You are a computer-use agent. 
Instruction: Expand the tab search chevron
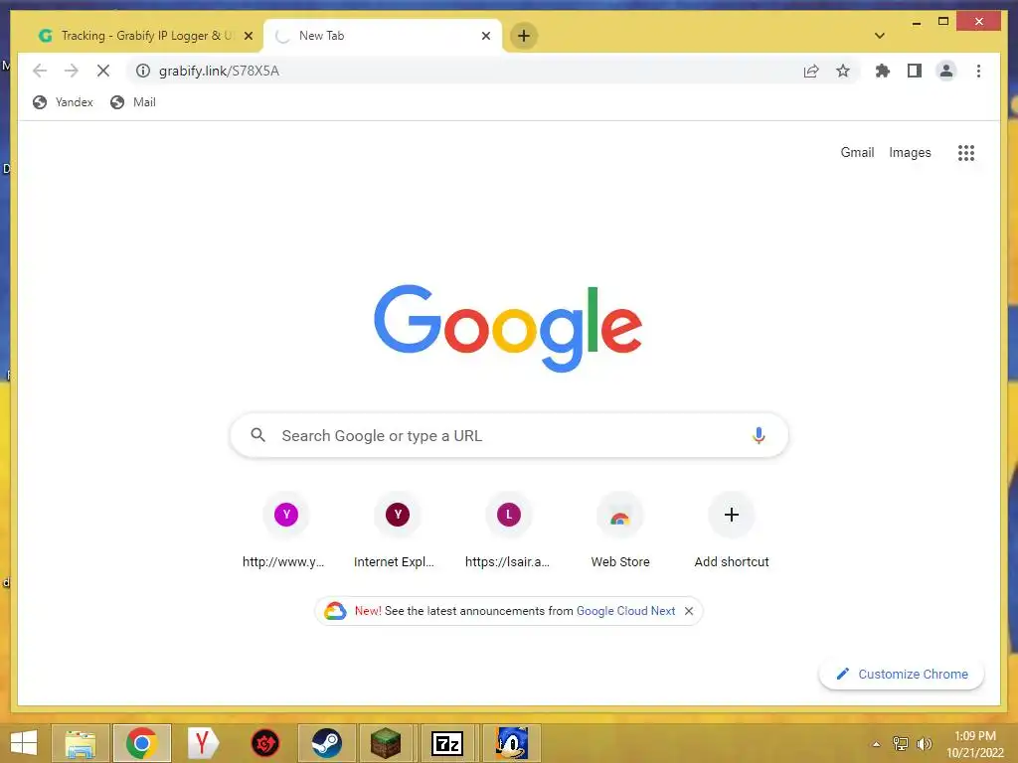(x=880, y=36)
